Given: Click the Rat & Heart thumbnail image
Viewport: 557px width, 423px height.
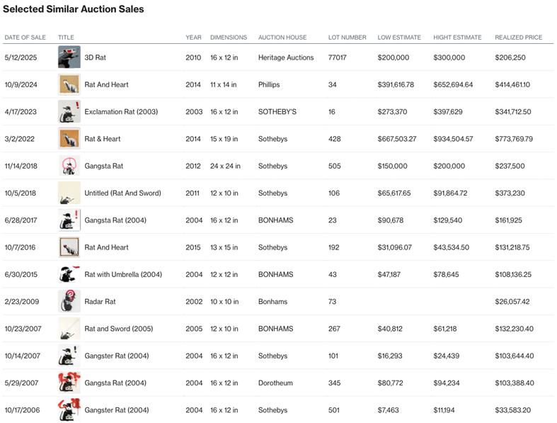Looking at the screenshot, I should click(x=69, y=139).
